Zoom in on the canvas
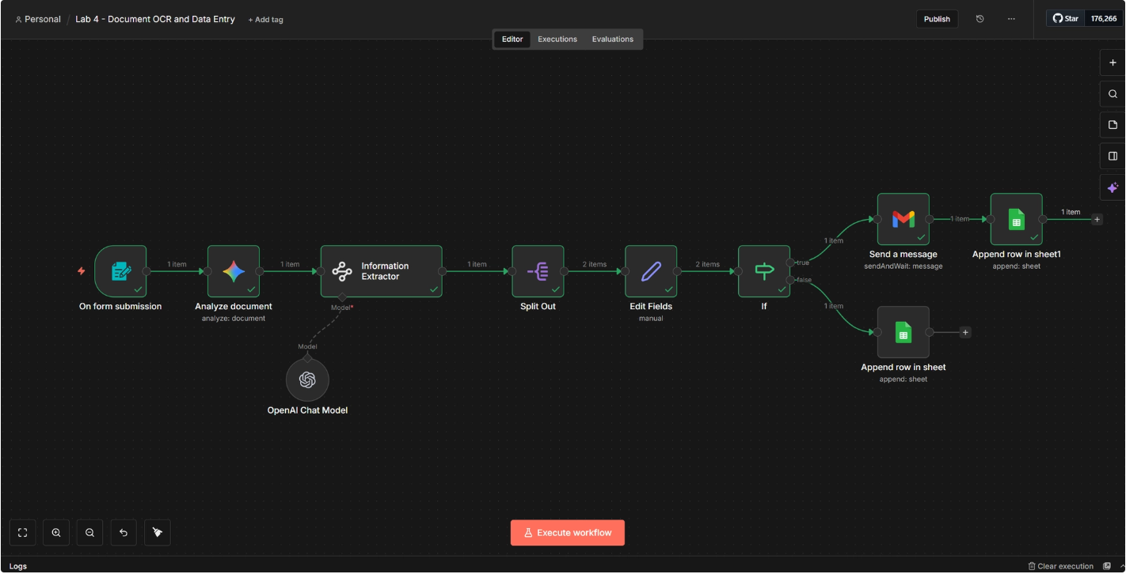This screenshot has width=1126, height=574. 55,532
